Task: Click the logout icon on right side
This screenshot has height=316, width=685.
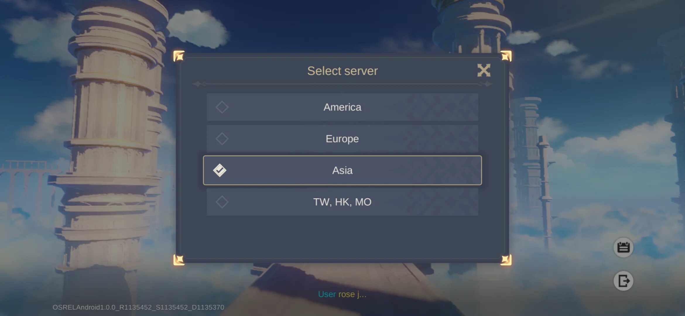Action: [624, 281]
